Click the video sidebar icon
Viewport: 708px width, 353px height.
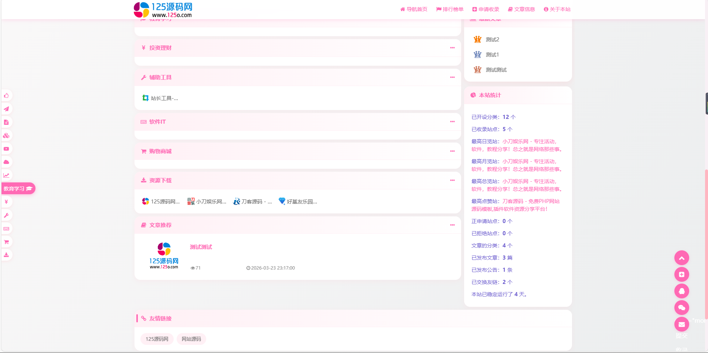click(6, 149)
